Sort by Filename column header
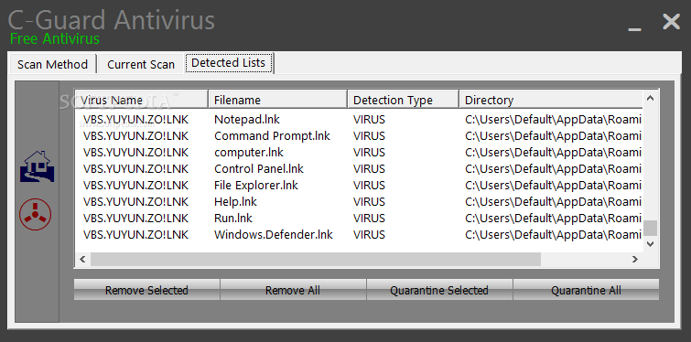The width and height of the screenshot is (691, 342). point(277,100)
